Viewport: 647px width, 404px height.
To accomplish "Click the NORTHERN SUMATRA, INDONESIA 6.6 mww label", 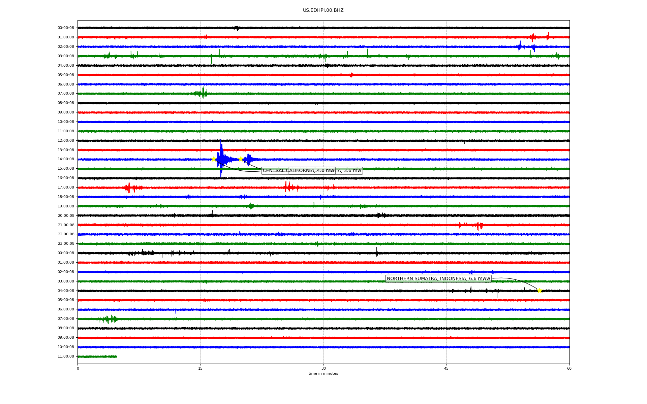I will point(438,278).
